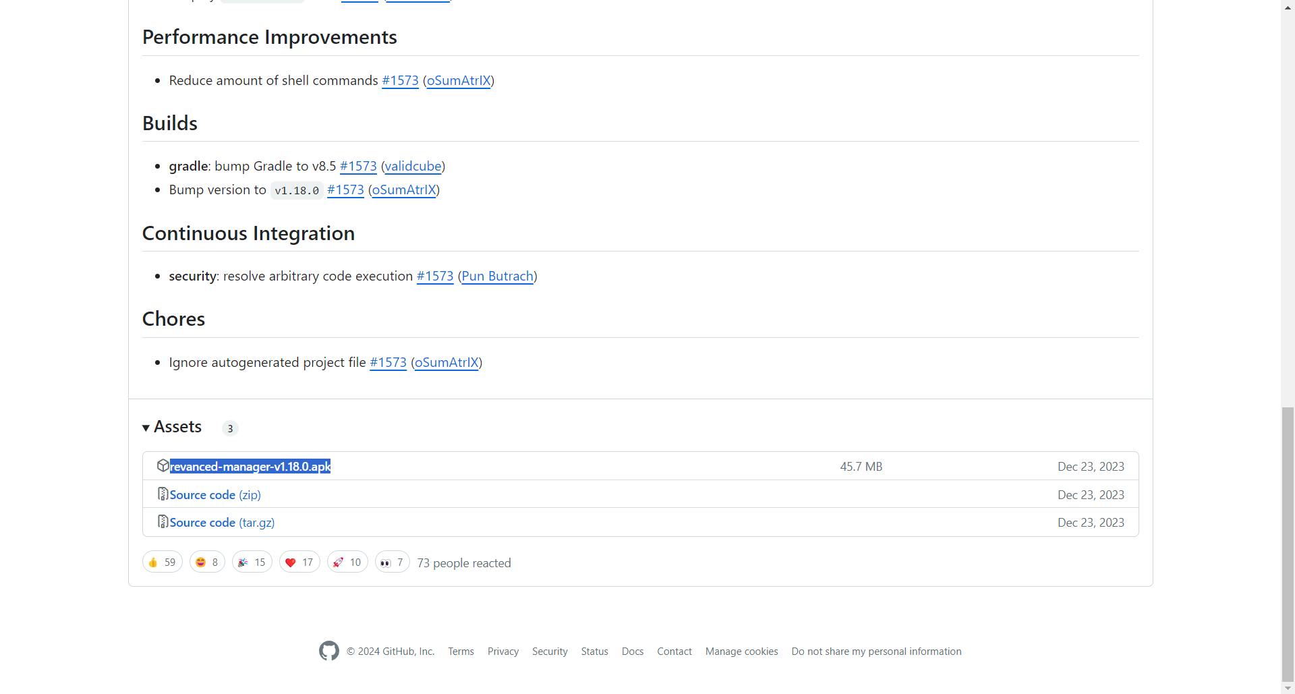Open the GitHub logo in the footer
The height and width of the screenshot is (694, 1295).
click(329, 651)
